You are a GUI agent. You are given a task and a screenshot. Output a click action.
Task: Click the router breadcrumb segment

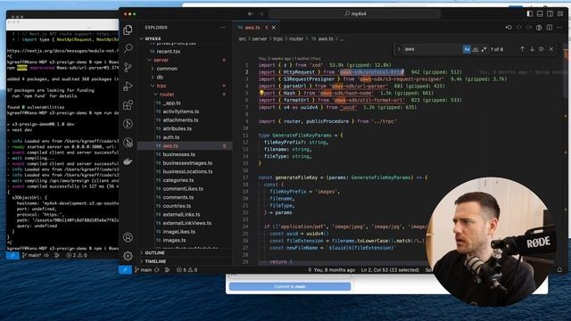(296, 38)
